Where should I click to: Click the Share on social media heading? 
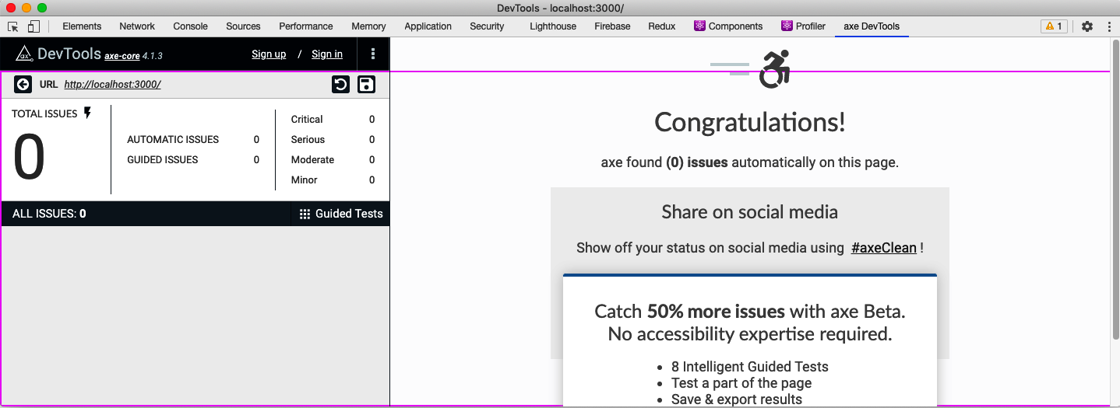(749, 212)
